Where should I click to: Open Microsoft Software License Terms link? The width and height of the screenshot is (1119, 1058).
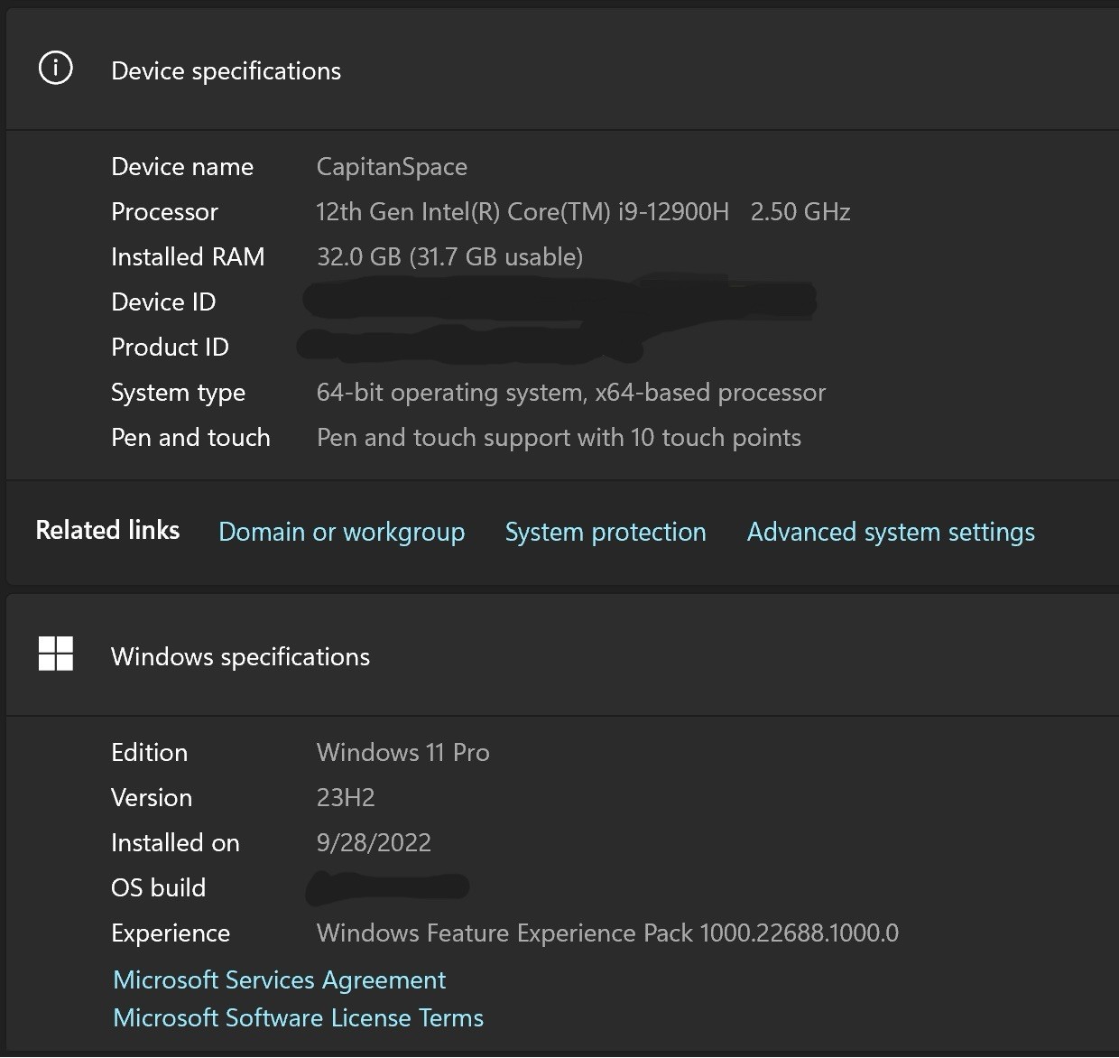(x=298, y=1017)
